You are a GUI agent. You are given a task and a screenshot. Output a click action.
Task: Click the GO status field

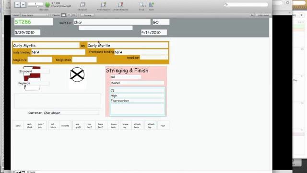point(161,23)
